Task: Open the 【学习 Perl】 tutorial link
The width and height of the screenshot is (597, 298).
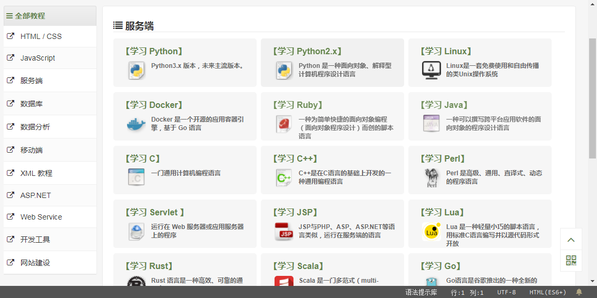Action: tap(443, 158)
